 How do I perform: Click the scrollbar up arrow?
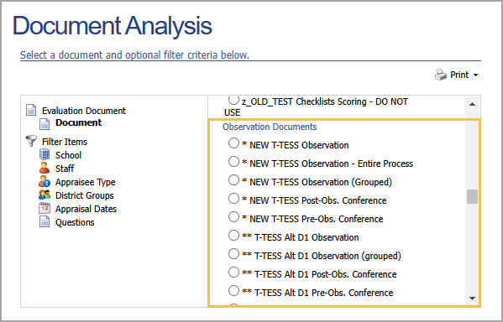coord(472,104)
